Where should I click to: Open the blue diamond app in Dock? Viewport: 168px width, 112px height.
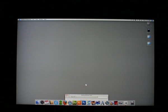pos(107,103)
